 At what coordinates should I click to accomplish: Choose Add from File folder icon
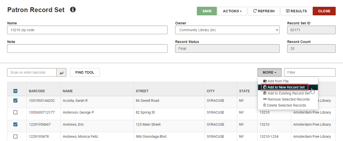[x=265, y=81]
